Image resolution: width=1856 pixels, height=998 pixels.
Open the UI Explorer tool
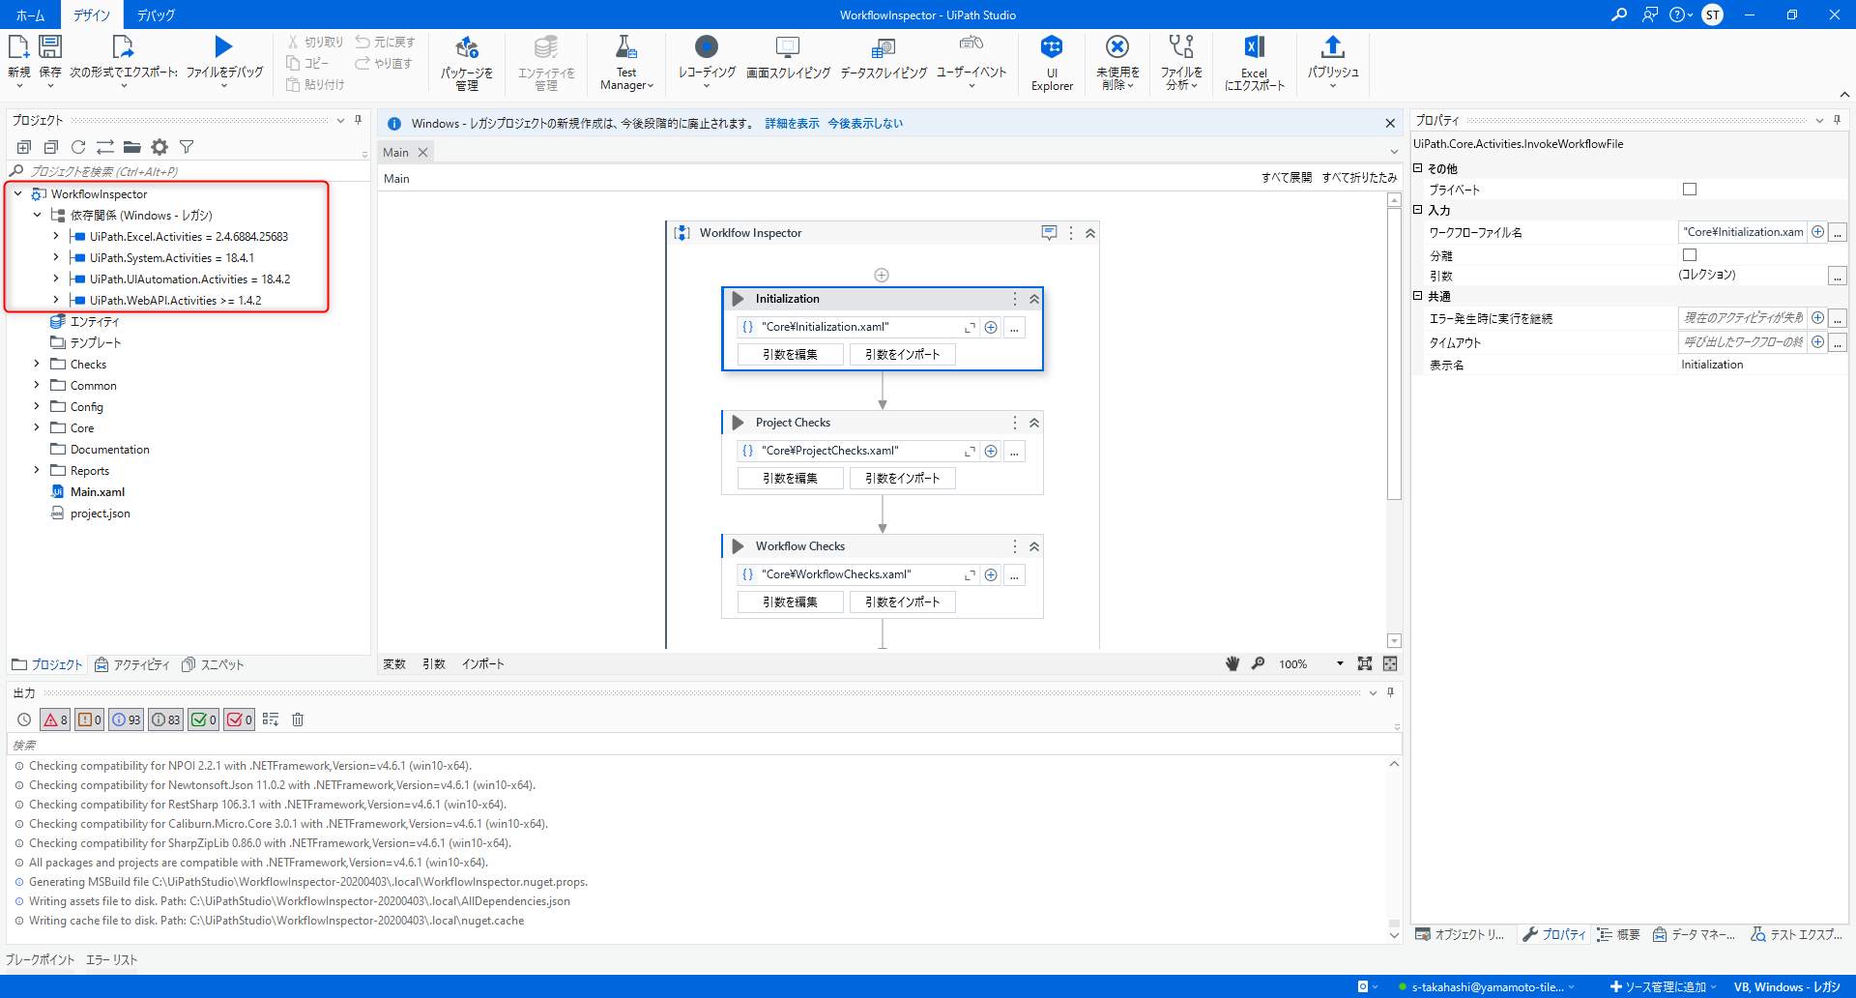[x=1052, y=62]
